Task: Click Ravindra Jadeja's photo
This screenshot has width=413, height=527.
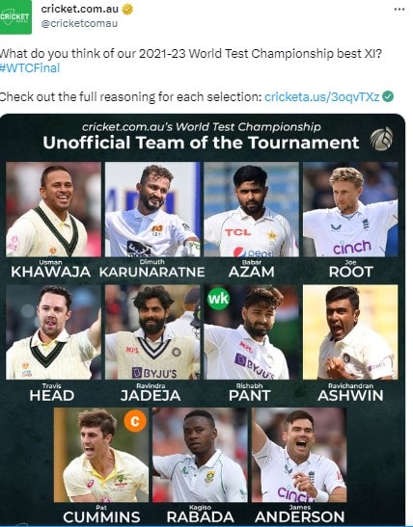Action: pos(152,332)
